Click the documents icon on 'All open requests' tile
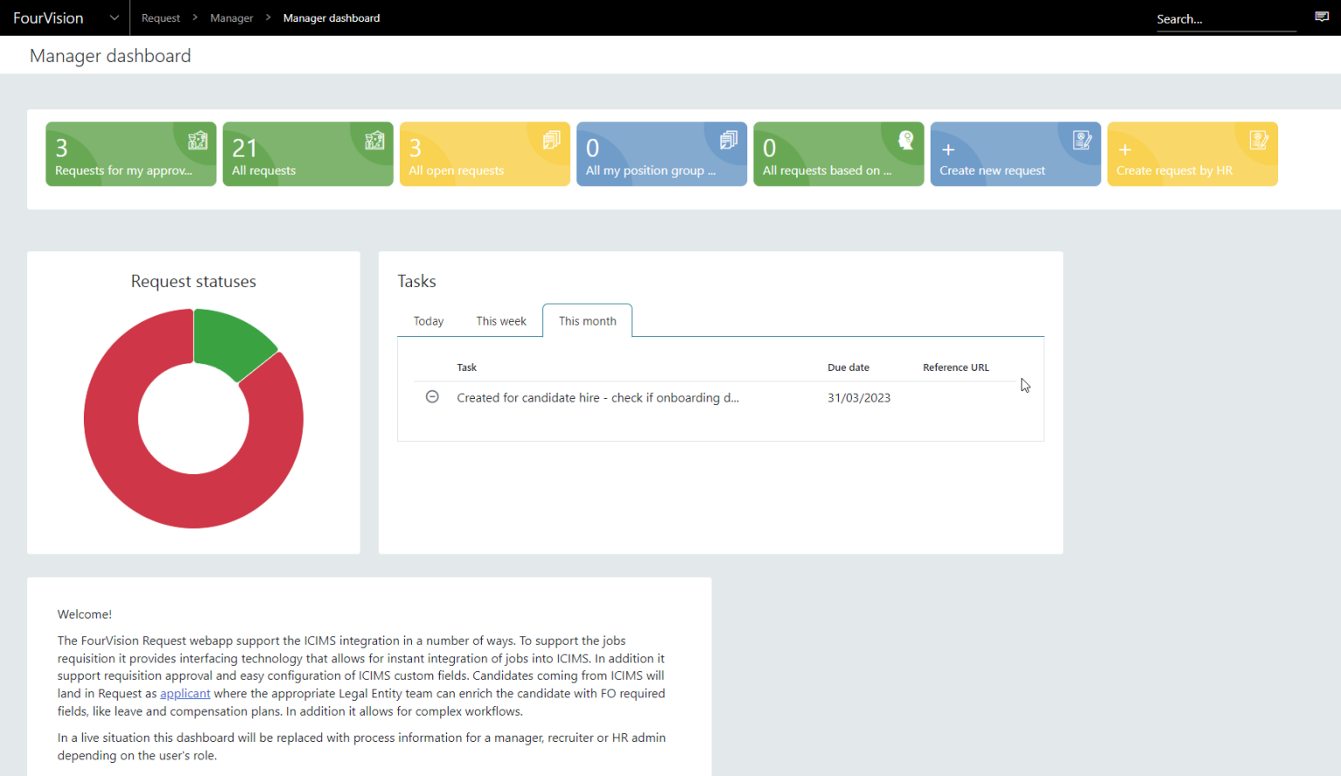 (x=551, y=139)
